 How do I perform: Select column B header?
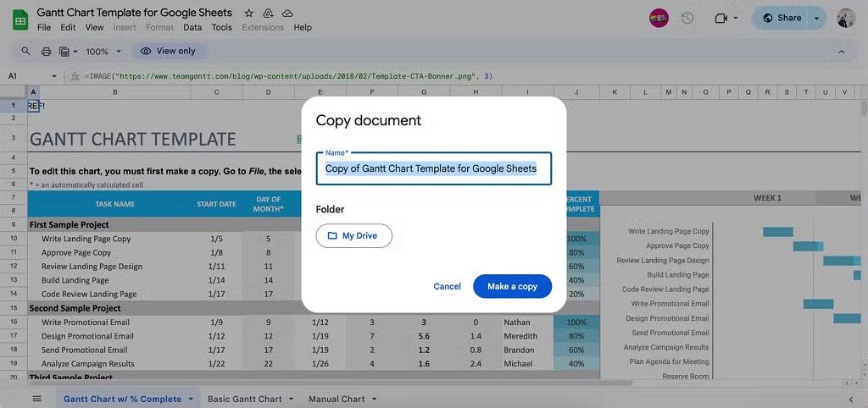tap(115, 92)
